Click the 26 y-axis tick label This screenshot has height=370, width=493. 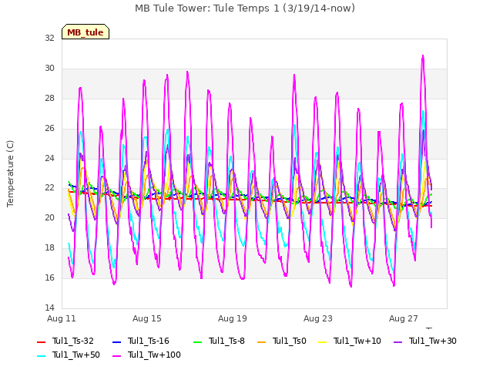(49, 128)
